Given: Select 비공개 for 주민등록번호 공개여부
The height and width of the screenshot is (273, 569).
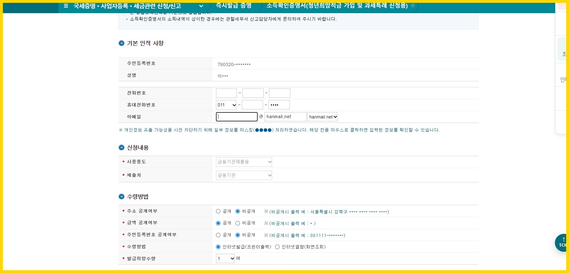Looking at the screenshot, I should pyautogui.click(x=238, y=235).
